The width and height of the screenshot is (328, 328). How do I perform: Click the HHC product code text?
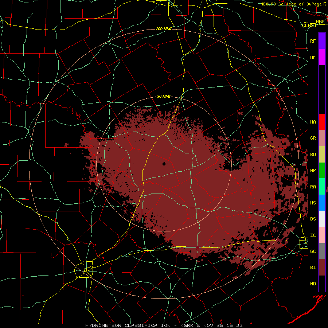[320, 22]
